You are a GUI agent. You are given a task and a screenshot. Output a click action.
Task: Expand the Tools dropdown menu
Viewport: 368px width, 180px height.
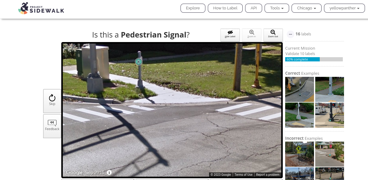tap(277, 8)
